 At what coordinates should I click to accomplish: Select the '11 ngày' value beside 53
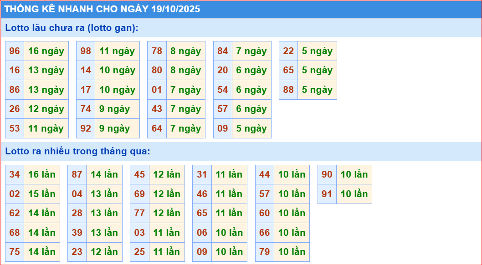[x=46, y=128]
